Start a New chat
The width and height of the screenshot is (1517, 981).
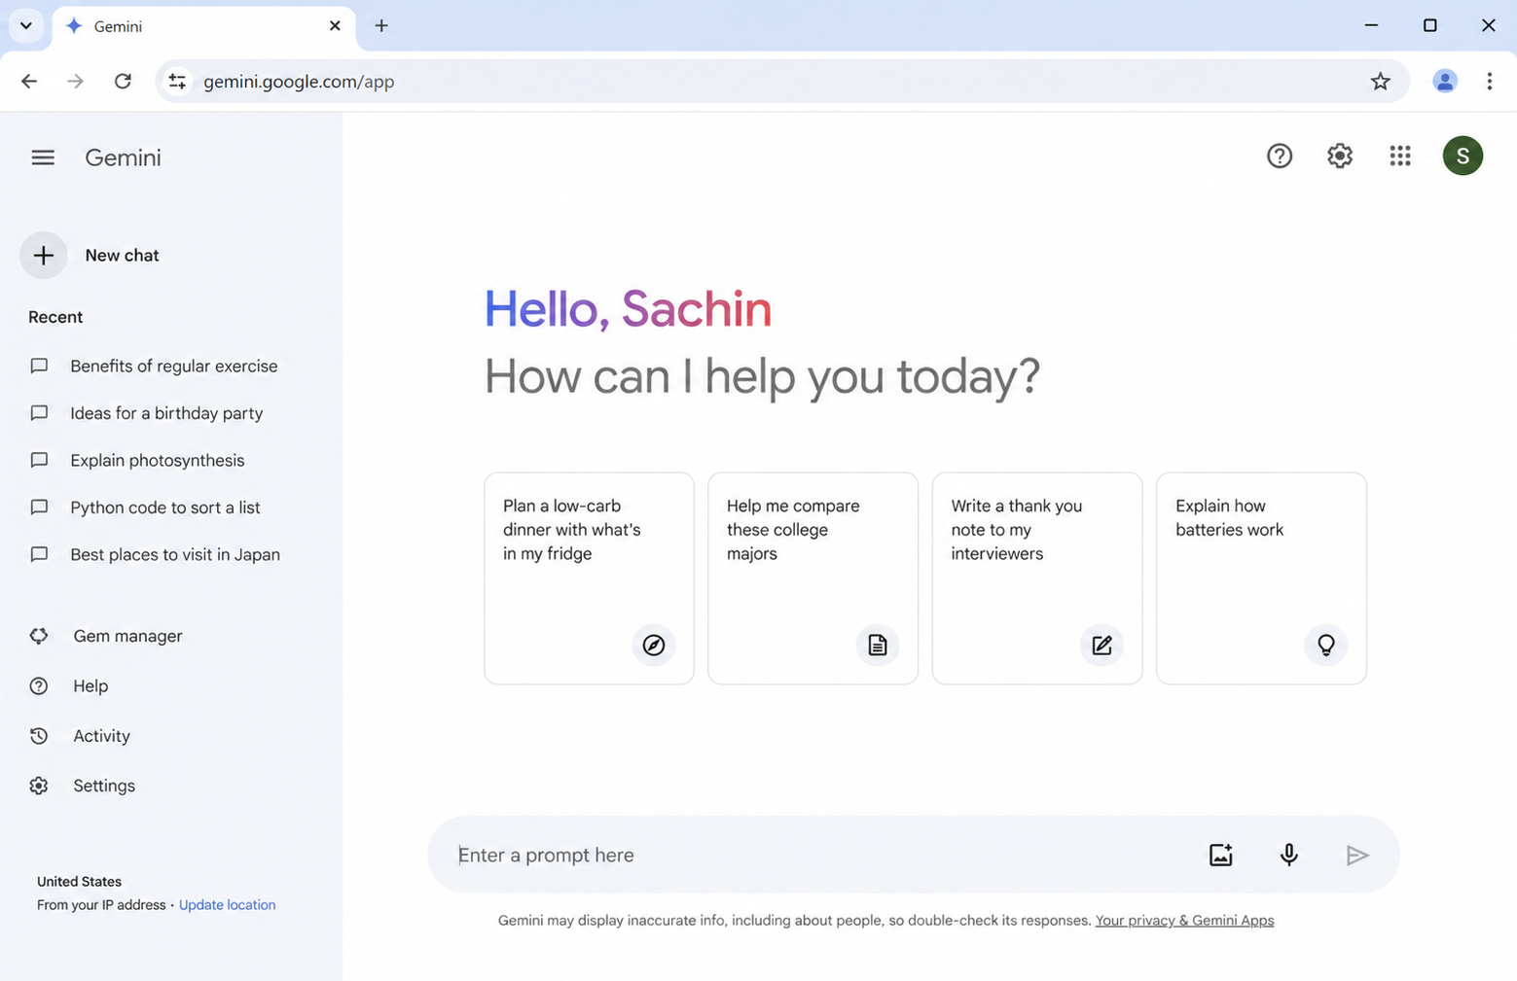(90, 256)
